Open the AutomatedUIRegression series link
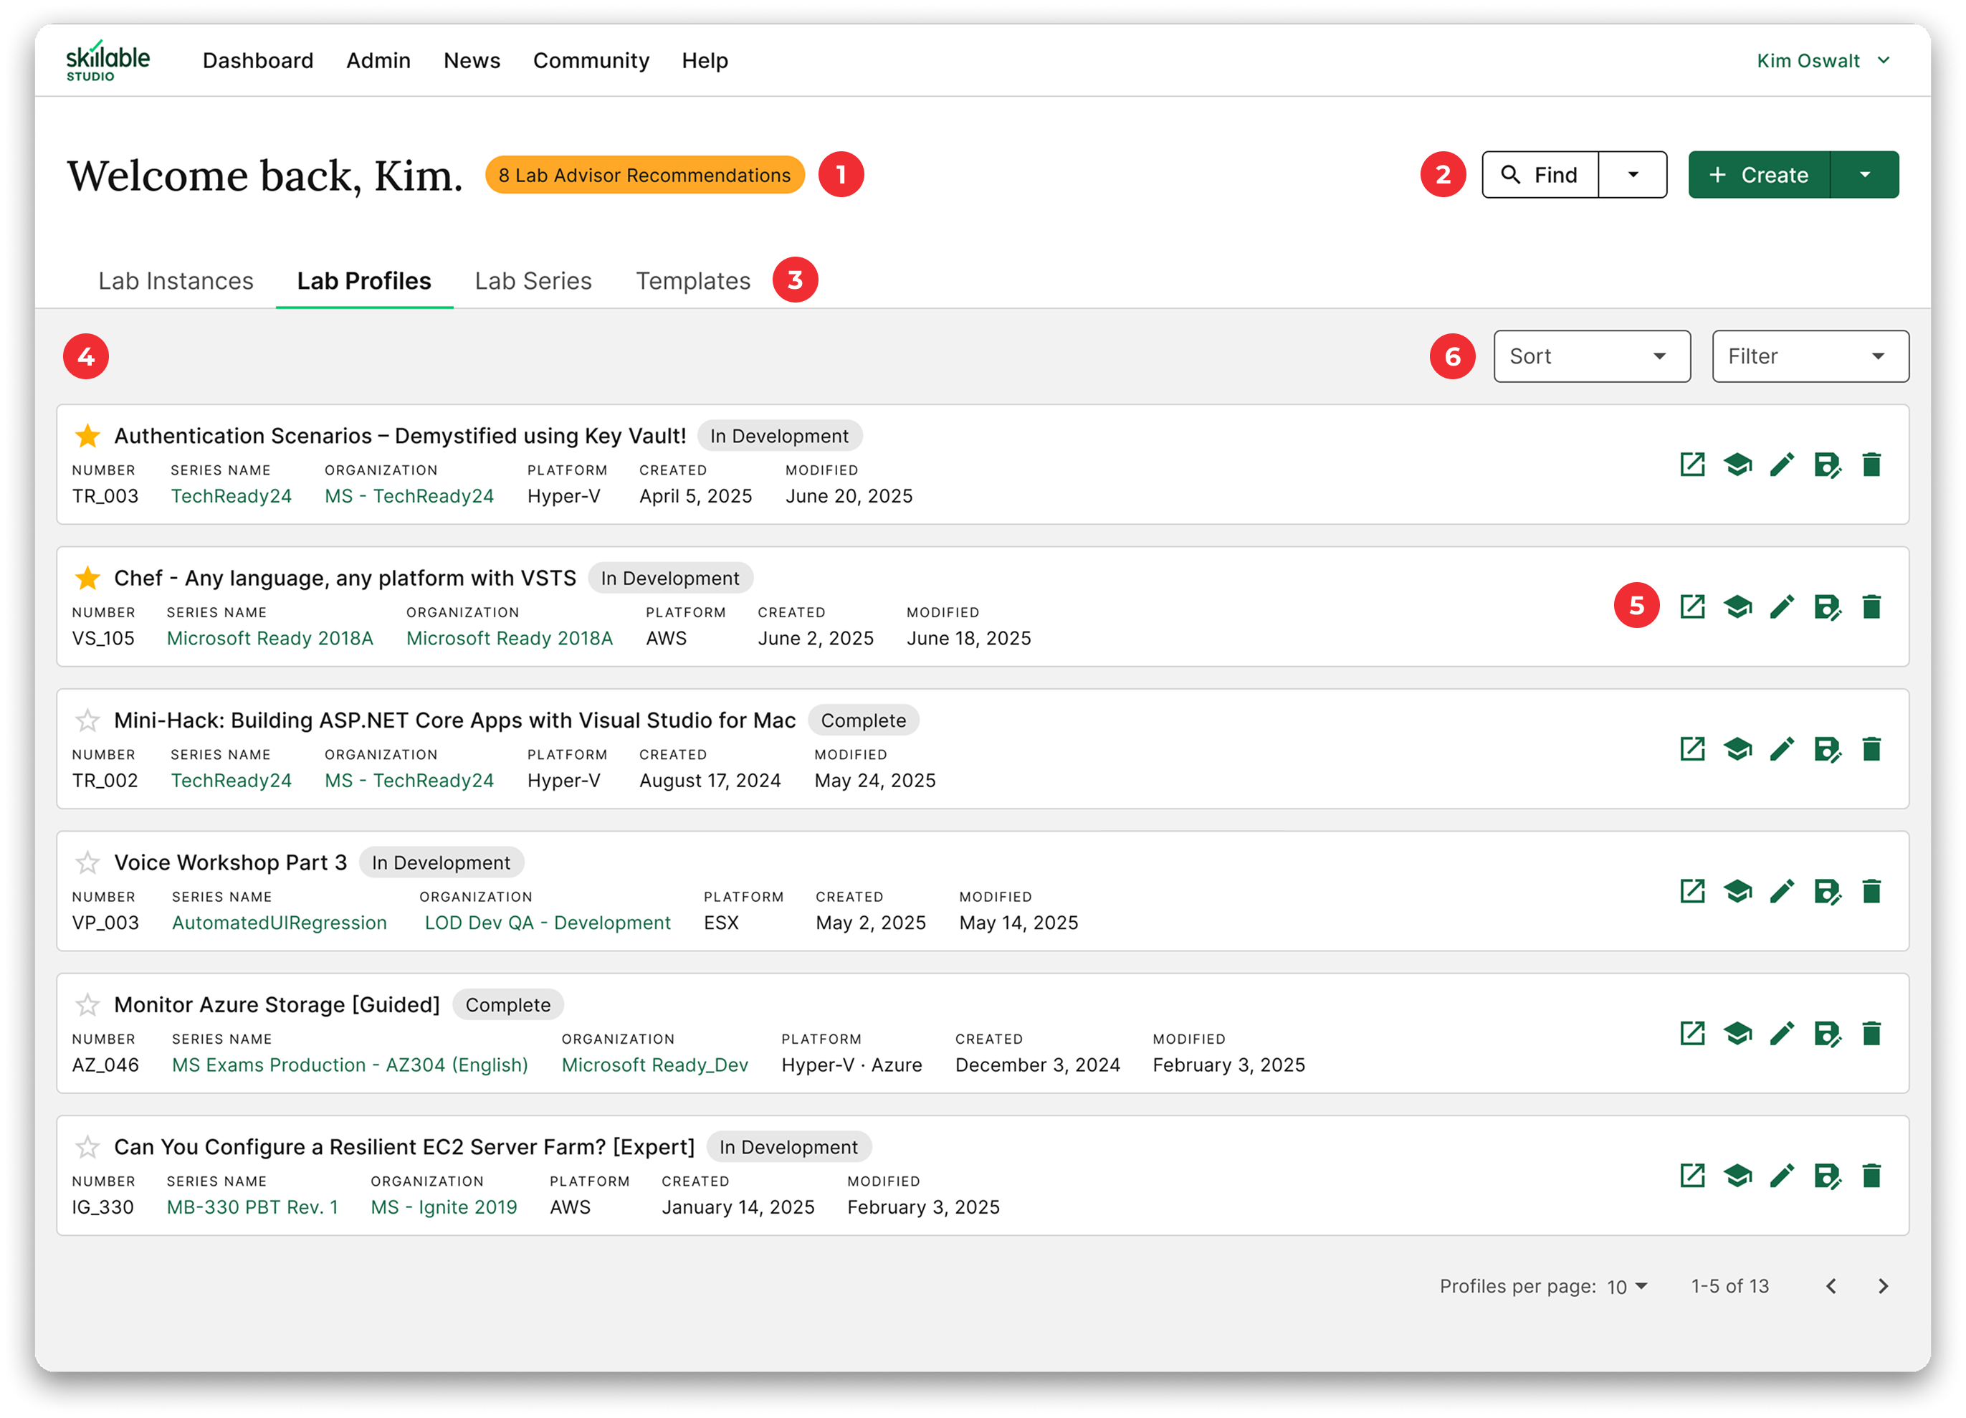 [x=279, y=923]
